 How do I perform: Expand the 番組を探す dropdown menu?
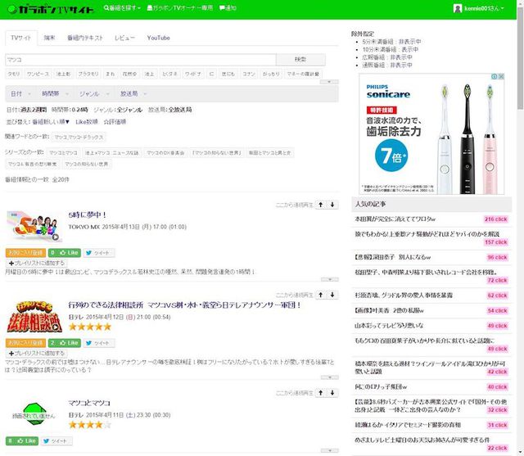[124, 9]
